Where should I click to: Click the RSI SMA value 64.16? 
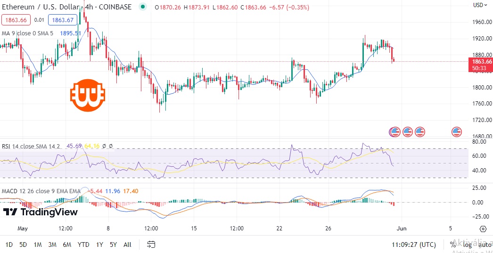pyautogui.click(x=92, y=146)
